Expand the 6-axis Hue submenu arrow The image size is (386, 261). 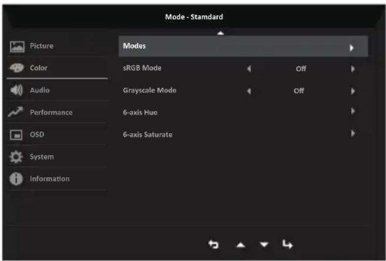pos(353,111)
